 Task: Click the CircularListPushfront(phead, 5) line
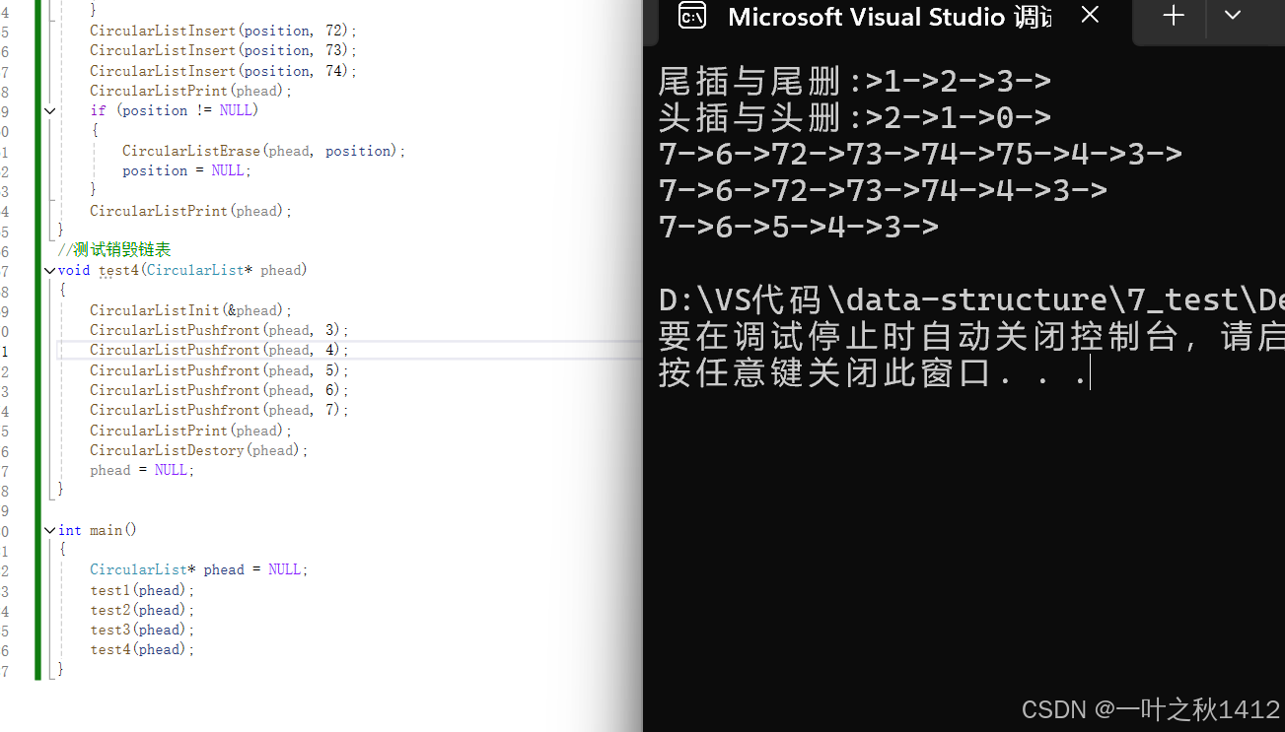220,370
